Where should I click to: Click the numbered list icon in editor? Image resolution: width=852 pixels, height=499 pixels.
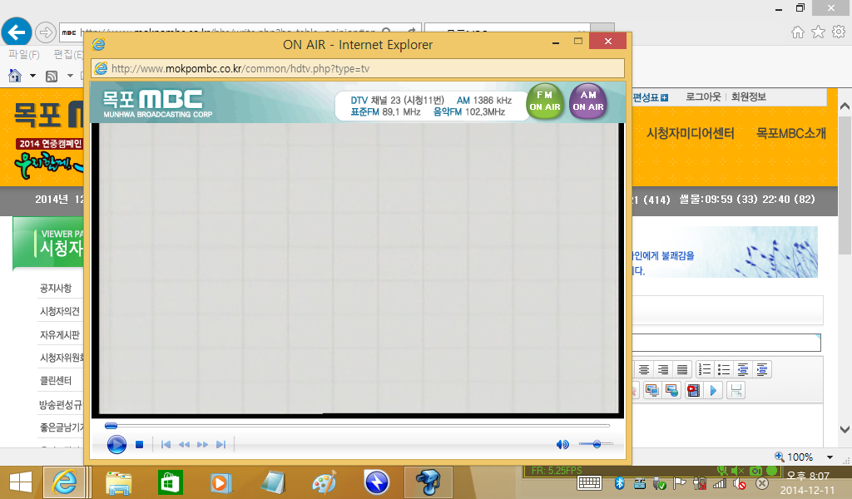(x=705, y=369)
